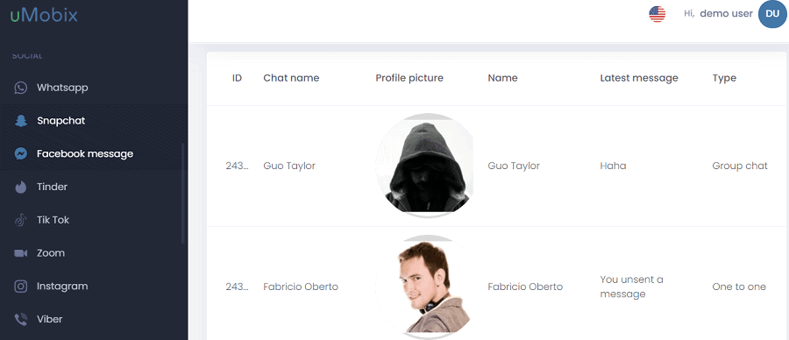Click Fabricio Oberto's profile picture
This screenshot has width=789, height=340.
(x=424, y=287)
